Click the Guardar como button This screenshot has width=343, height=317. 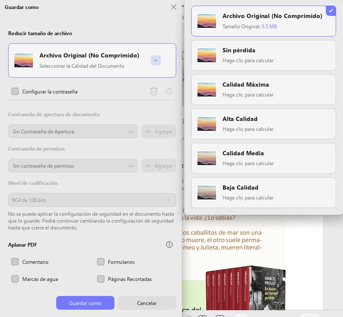tap(85, 303)
